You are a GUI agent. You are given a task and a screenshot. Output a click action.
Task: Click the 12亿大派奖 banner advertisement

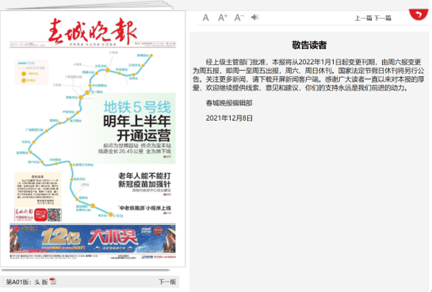tap(93, 239)
